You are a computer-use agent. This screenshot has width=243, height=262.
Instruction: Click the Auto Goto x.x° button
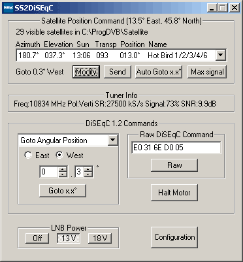[x=159, y=72]
